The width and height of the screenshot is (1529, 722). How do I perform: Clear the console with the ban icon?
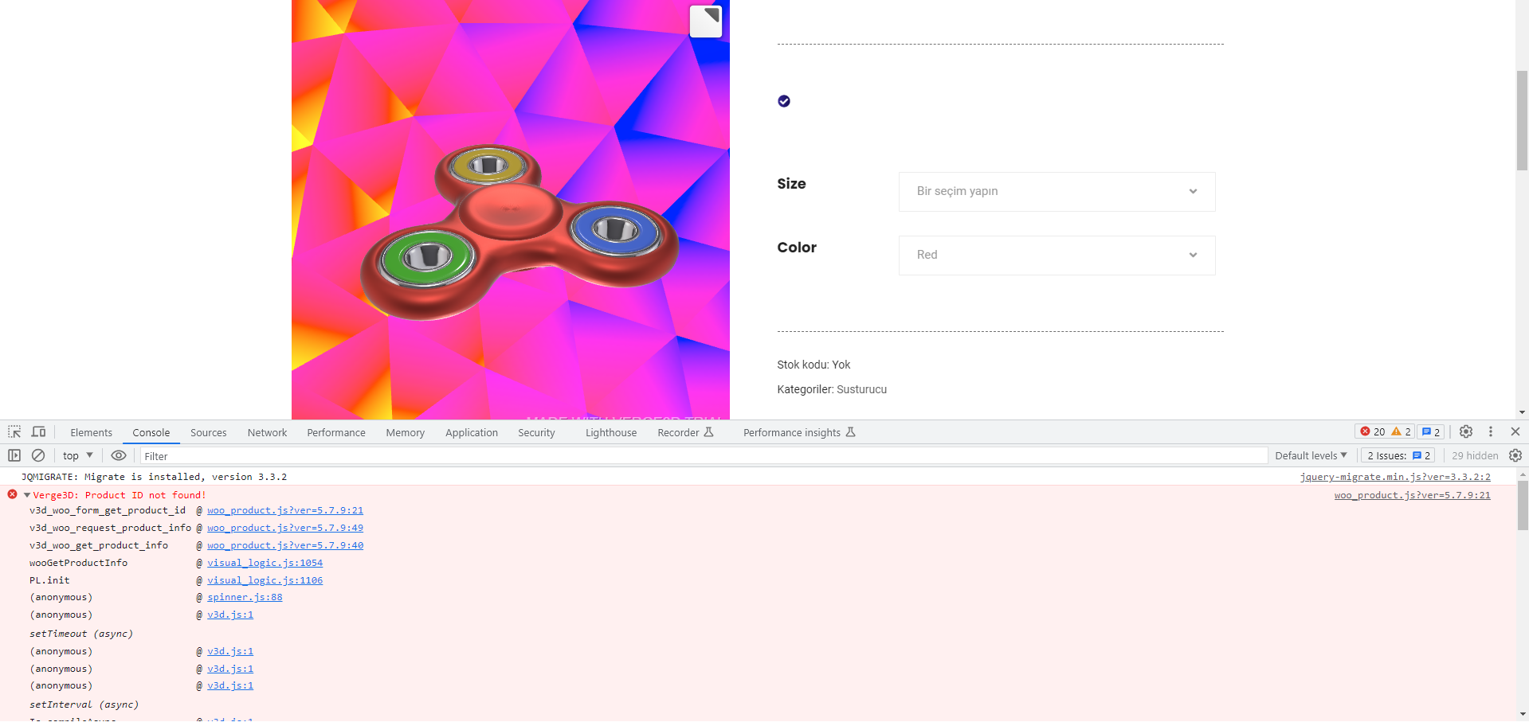[x=38, y=455]
